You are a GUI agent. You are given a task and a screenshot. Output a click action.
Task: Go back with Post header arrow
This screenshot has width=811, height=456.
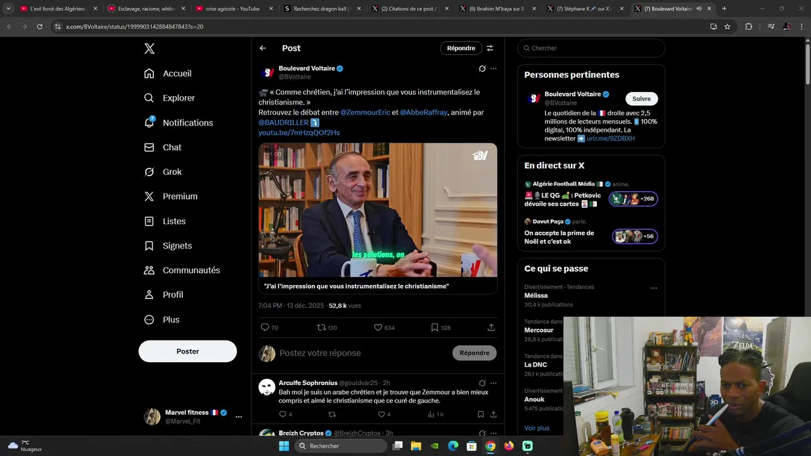pyautogui.click(x=263, y=48)
